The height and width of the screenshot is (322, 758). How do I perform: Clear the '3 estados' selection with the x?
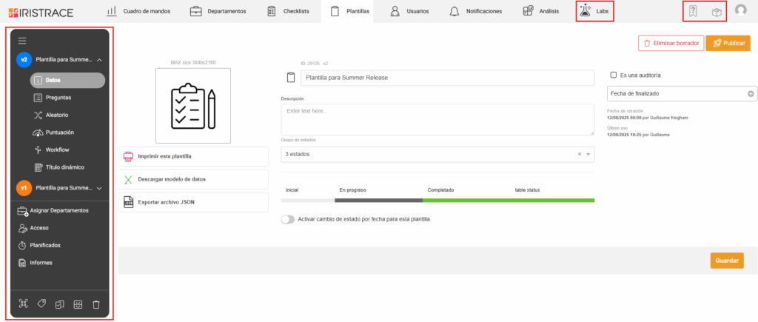coord(579,154)
